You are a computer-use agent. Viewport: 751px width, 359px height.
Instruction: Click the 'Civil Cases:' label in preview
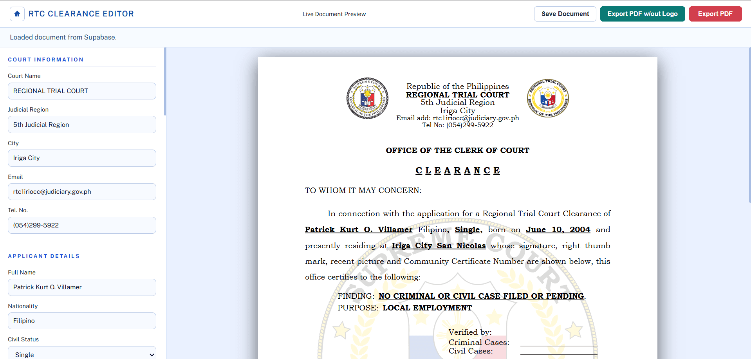471,351
